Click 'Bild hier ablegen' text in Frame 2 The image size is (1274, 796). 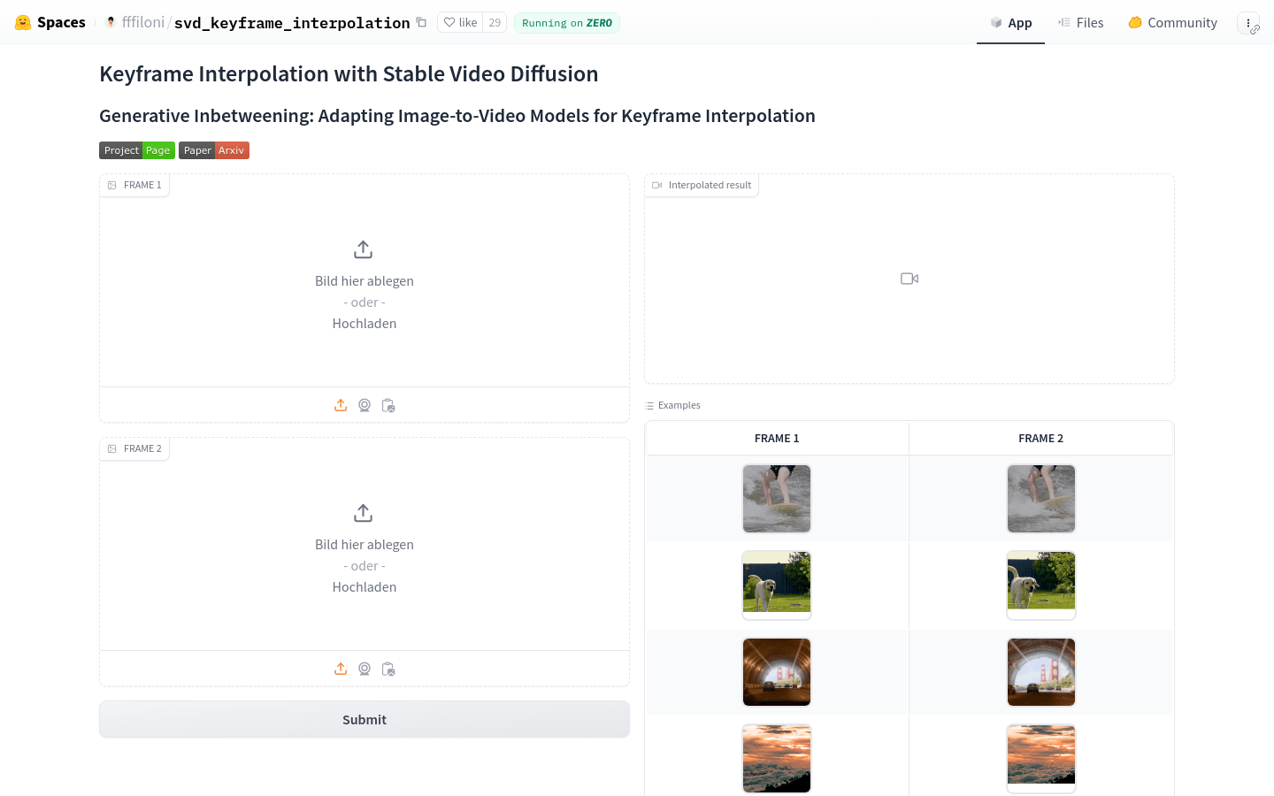tap(365, 545)
